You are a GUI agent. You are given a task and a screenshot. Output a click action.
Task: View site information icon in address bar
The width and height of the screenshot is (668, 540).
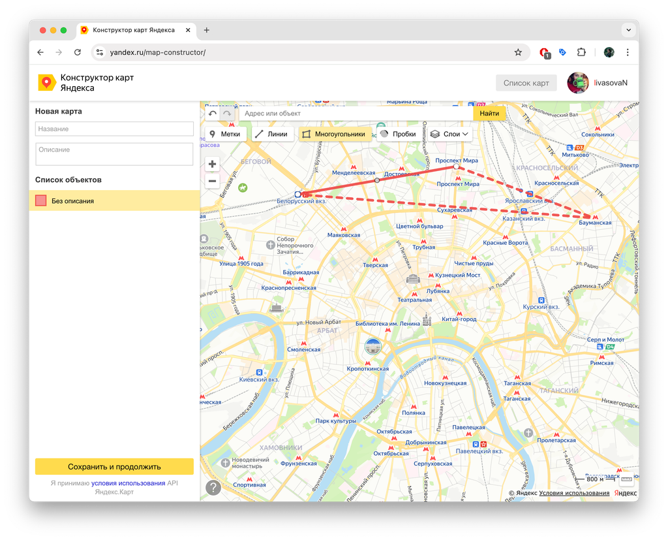(x=100, y=52)
